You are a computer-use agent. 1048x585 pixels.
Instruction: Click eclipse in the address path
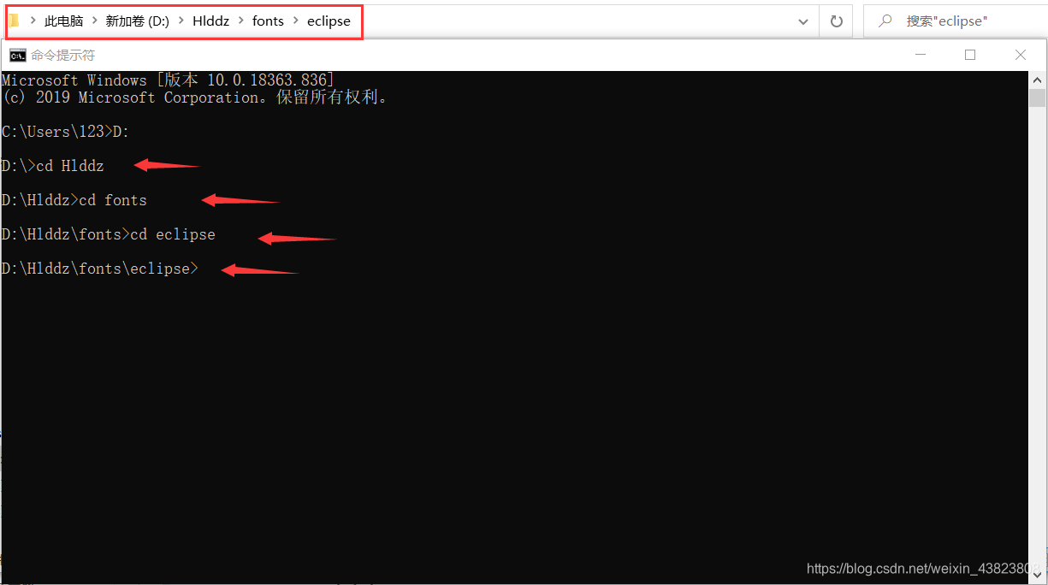329,21
